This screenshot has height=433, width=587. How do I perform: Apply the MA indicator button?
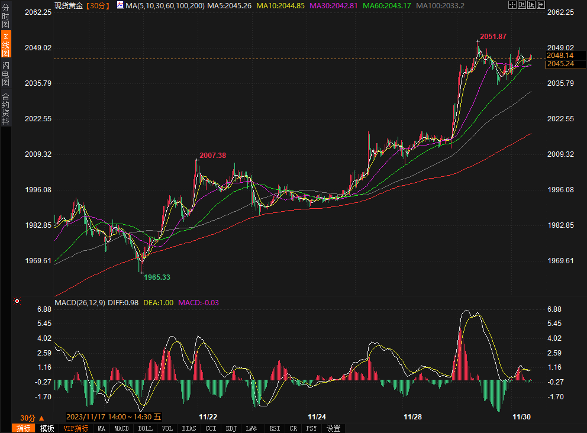point(101,428)
